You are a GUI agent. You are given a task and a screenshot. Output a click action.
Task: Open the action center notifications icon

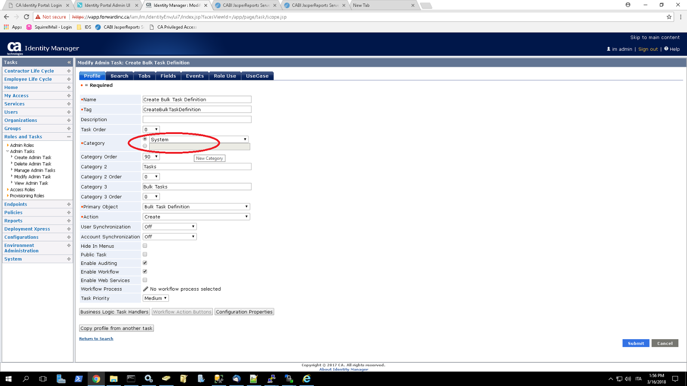(x=675, y=379)
